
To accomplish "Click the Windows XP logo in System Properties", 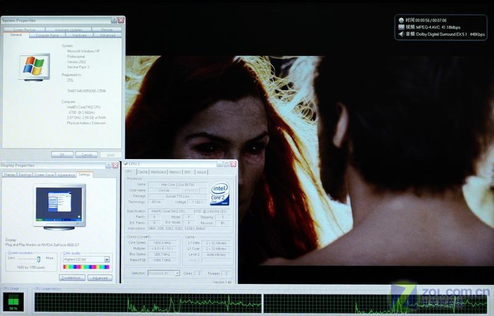I will click(x=34, y=66).
